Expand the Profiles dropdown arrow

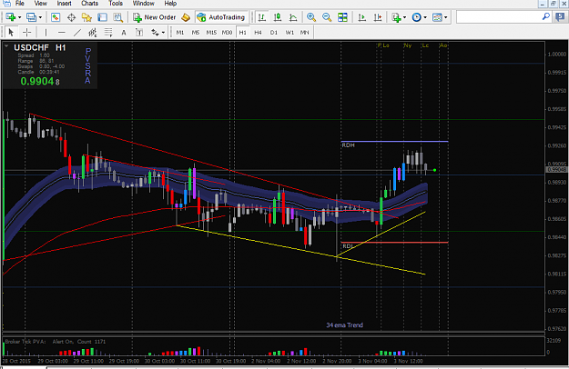pos(40,17)
